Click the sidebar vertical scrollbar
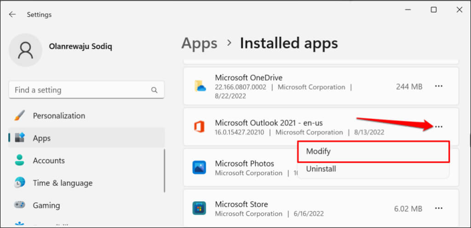 coord(165,170)
